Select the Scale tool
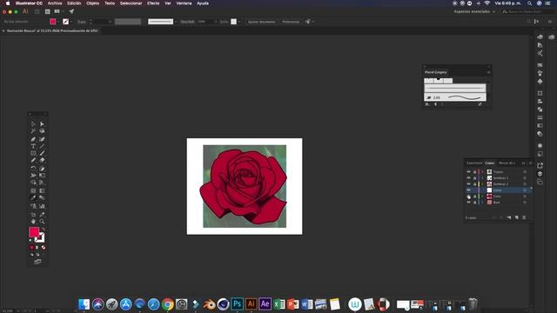The width and height of the screenshot is (557, 313). click(42, 168)
